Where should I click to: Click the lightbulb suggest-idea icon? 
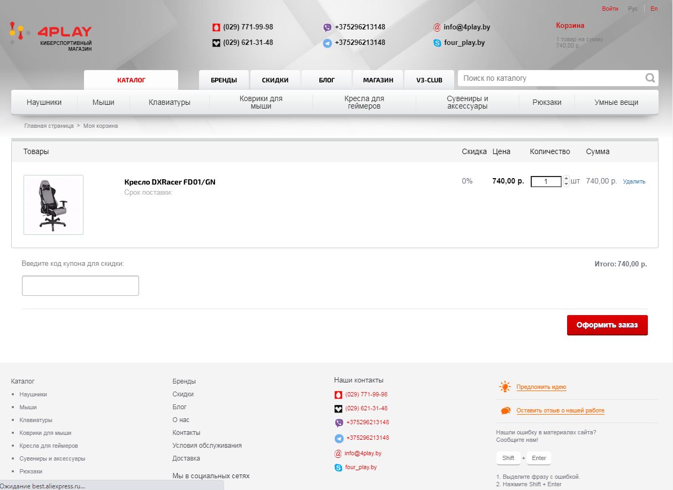click(505, 387)
